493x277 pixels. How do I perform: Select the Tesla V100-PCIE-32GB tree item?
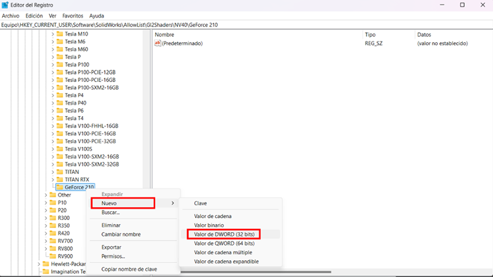(x=90, y=142)
